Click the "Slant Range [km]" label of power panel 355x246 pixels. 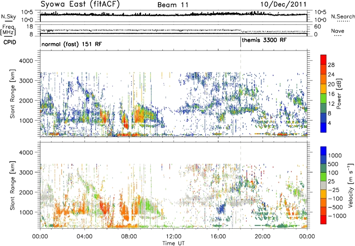click(x=12, y=94)
